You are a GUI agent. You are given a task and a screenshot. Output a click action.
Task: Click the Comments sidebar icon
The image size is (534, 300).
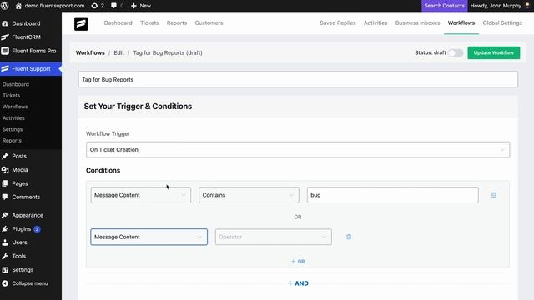[5, 197]
